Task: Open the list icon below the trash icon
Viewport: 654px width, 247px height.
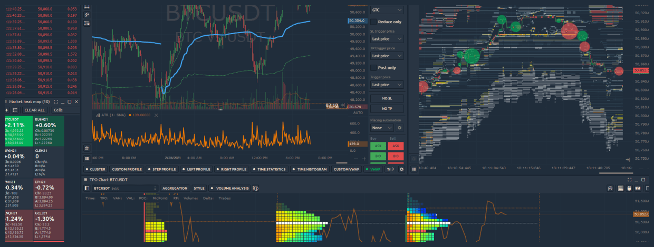Action: click(86, 158)
